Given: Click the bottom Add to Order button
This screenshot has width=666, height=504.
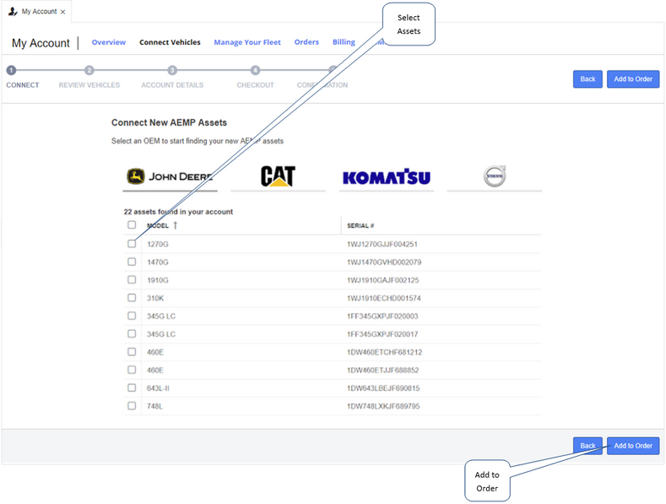Looking at the screenshot, I should tap(633, 446).
